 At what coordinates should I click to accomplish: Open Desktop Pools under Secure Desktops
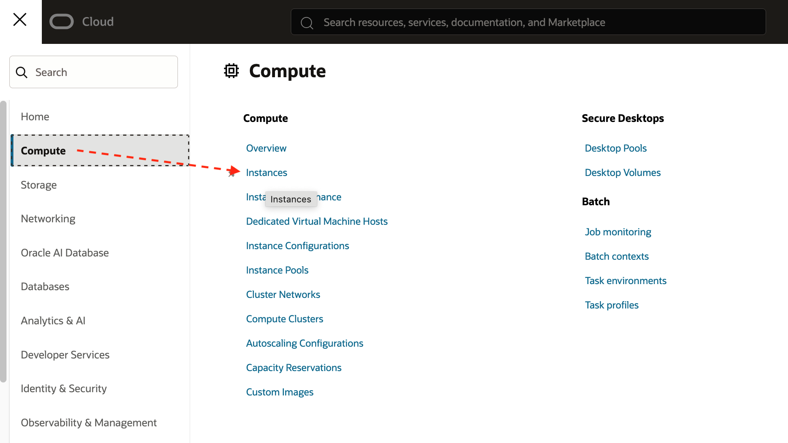point(616,148)
